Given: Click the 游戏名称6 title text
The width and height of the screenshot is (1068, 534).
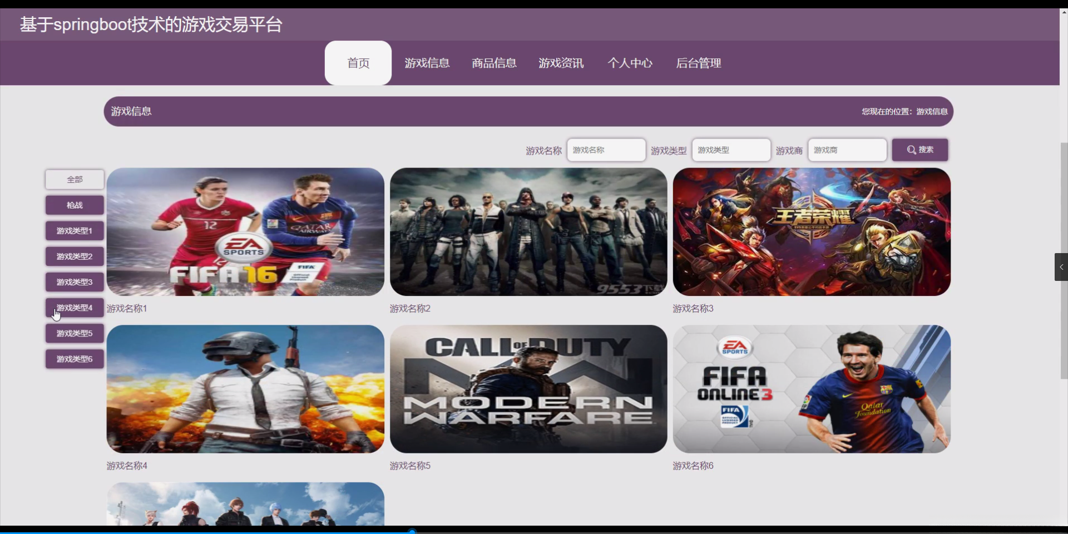Looking at the screenshot, I should pos(693,466).
